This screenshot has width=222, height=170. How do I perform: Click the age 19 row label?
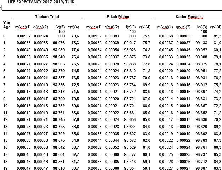tap(5, 168)
